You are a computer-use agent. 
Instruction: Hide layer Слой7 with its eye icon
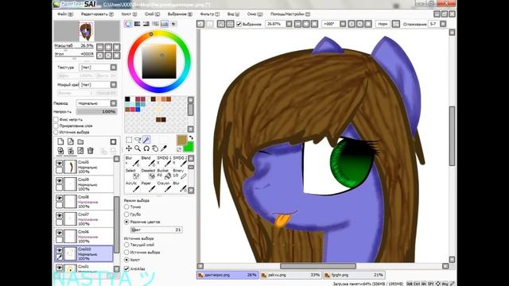[x=59, y=215]
